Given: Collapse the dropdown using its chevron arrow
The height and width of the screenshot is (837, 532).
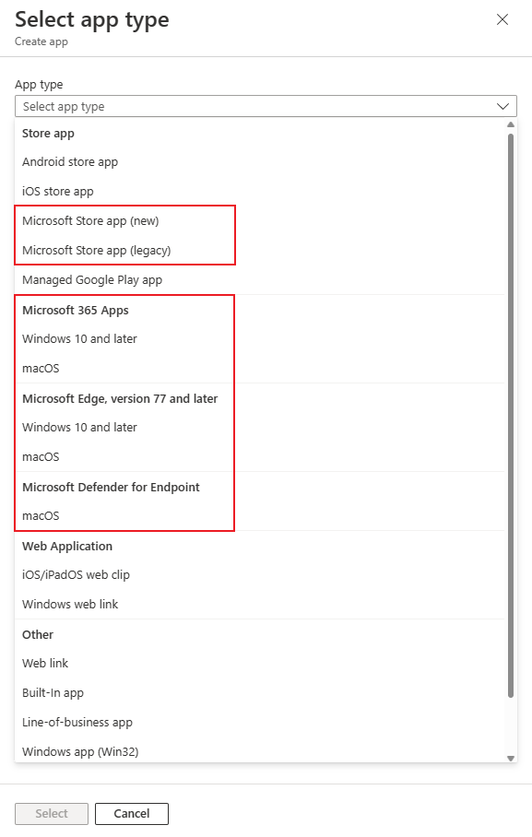Looking at the screenshot, I should (502, 106).
